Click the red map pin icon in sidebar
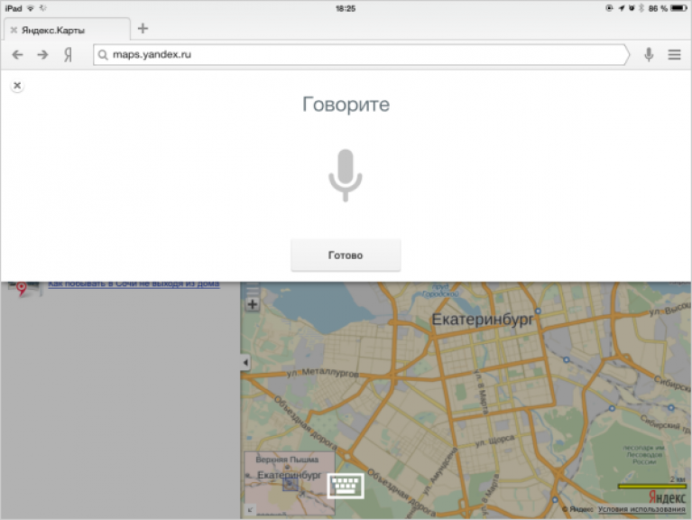This screenshot has height=520, width=692. tap(22, 289)
